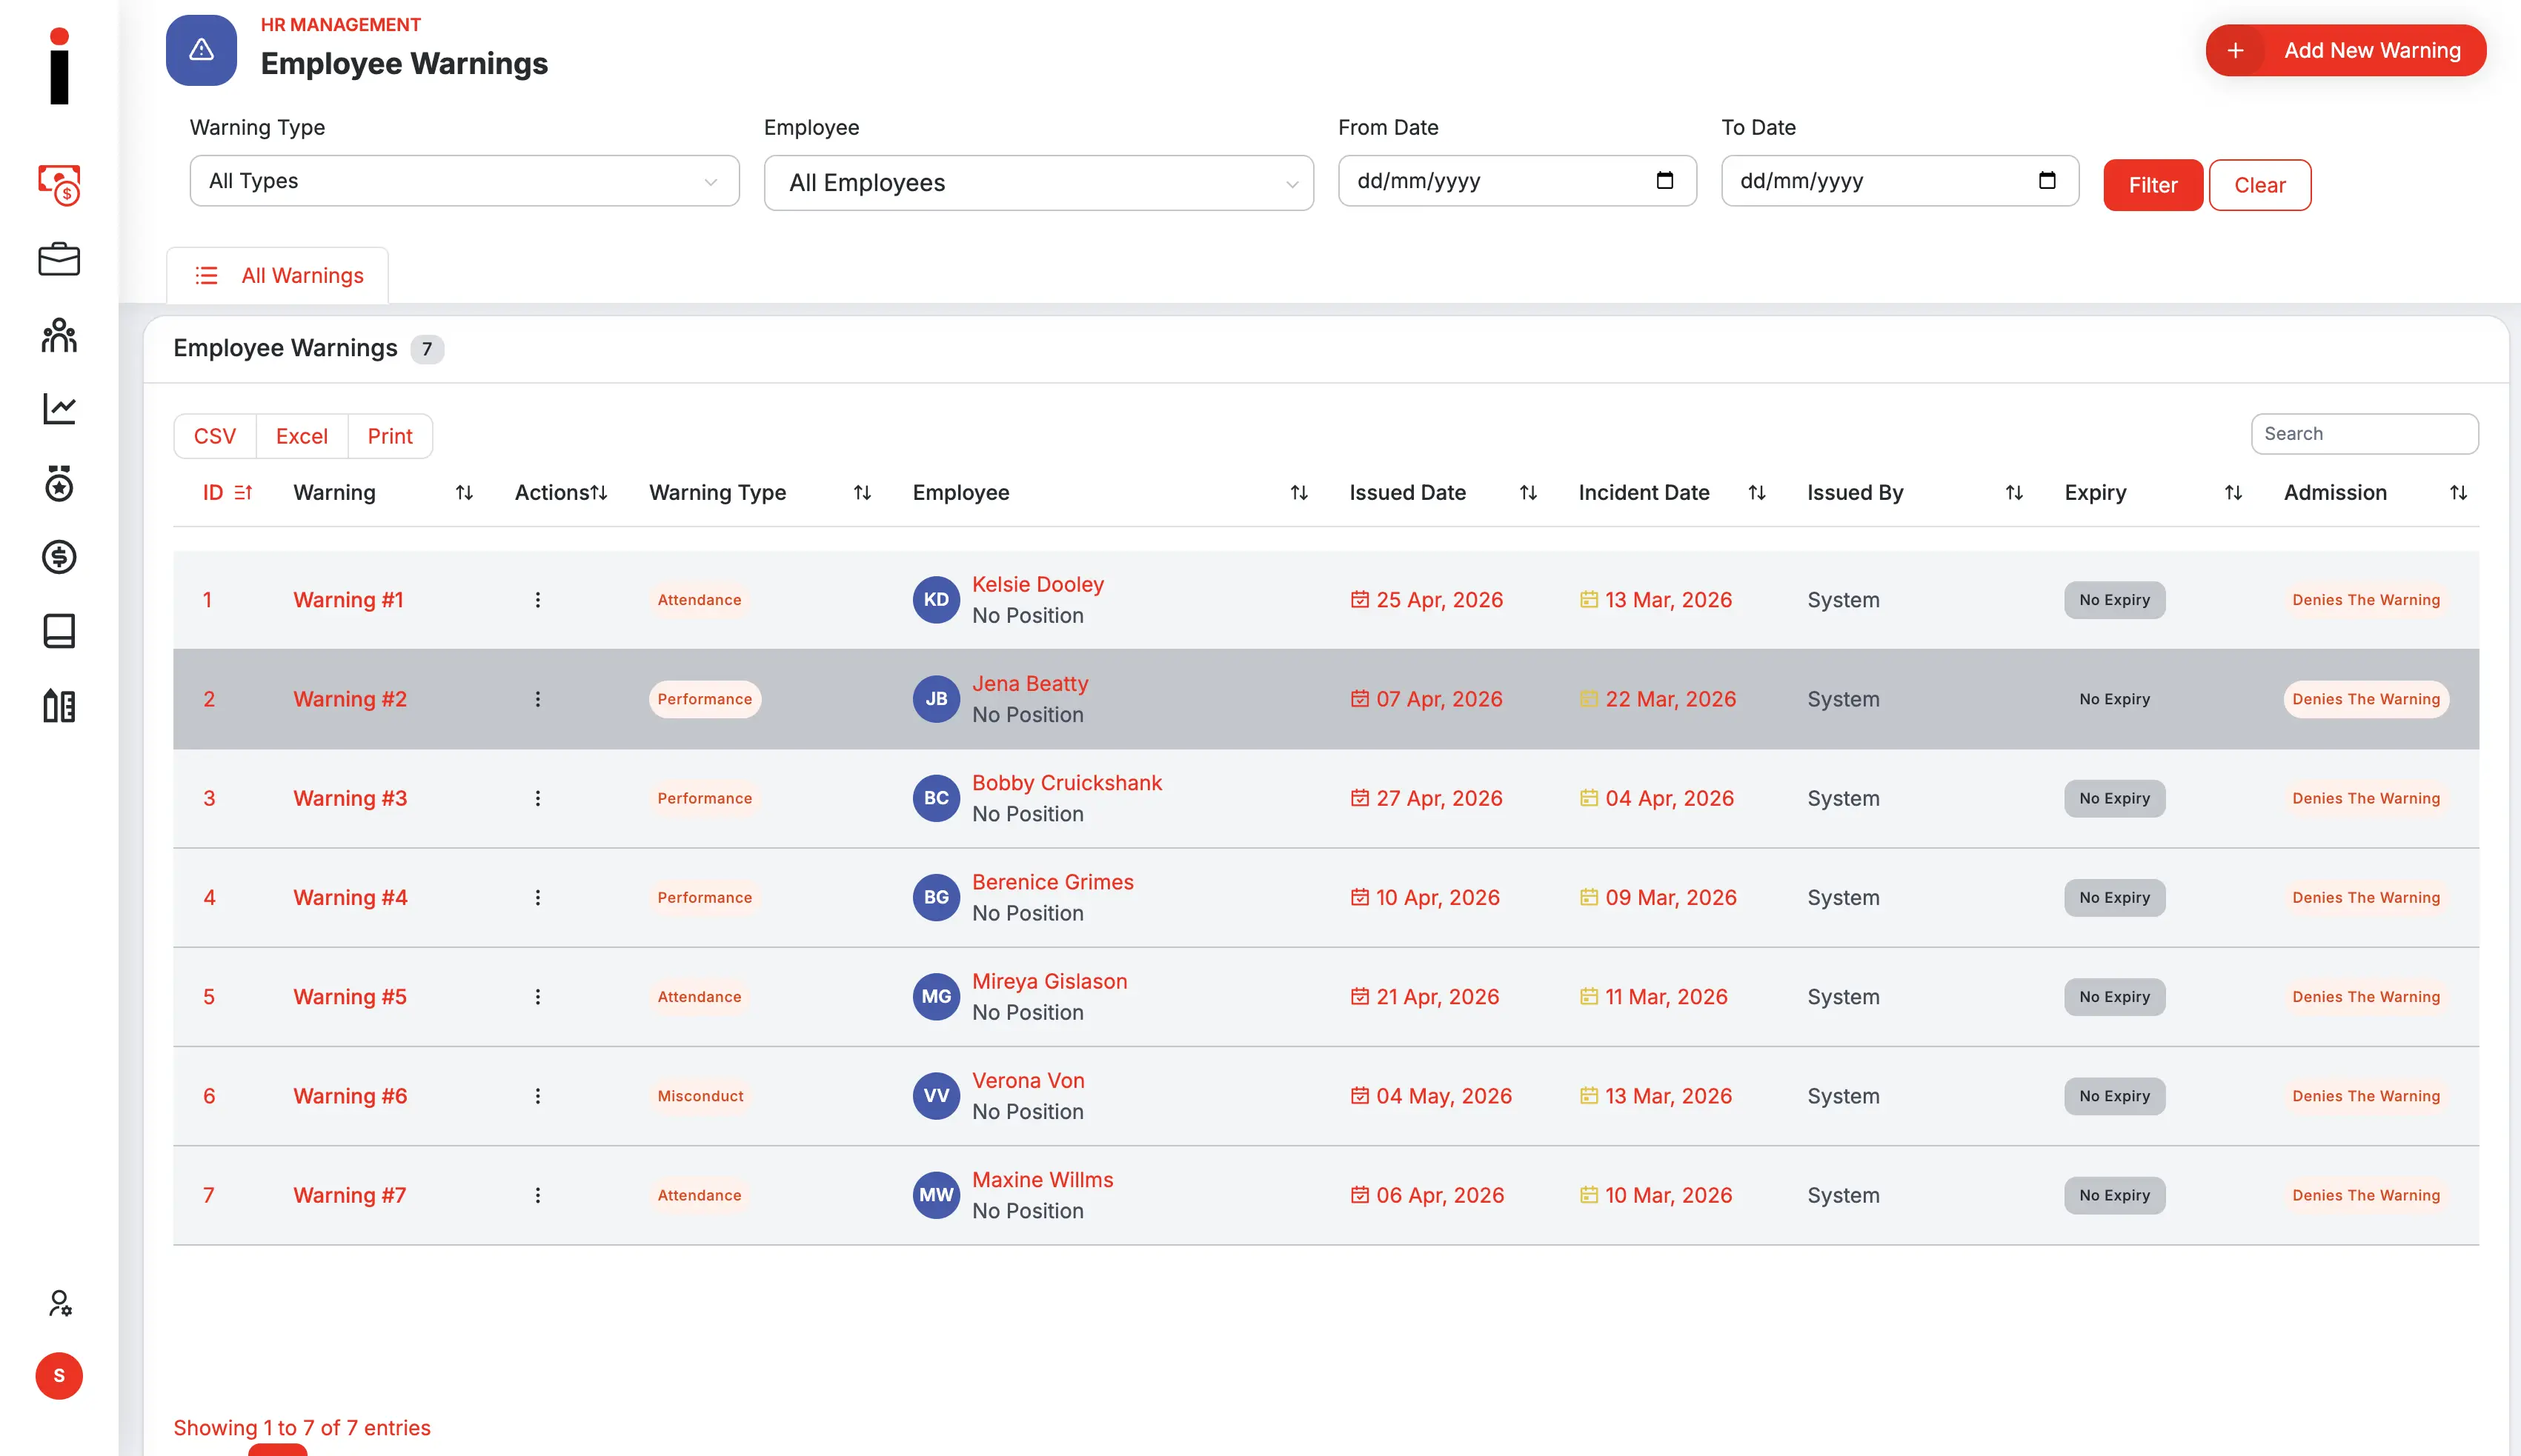The width and height of the screenshot is (2521, 1456).
Task: Open the medal award icon in sidebar
Action: (x=59, y=483)
